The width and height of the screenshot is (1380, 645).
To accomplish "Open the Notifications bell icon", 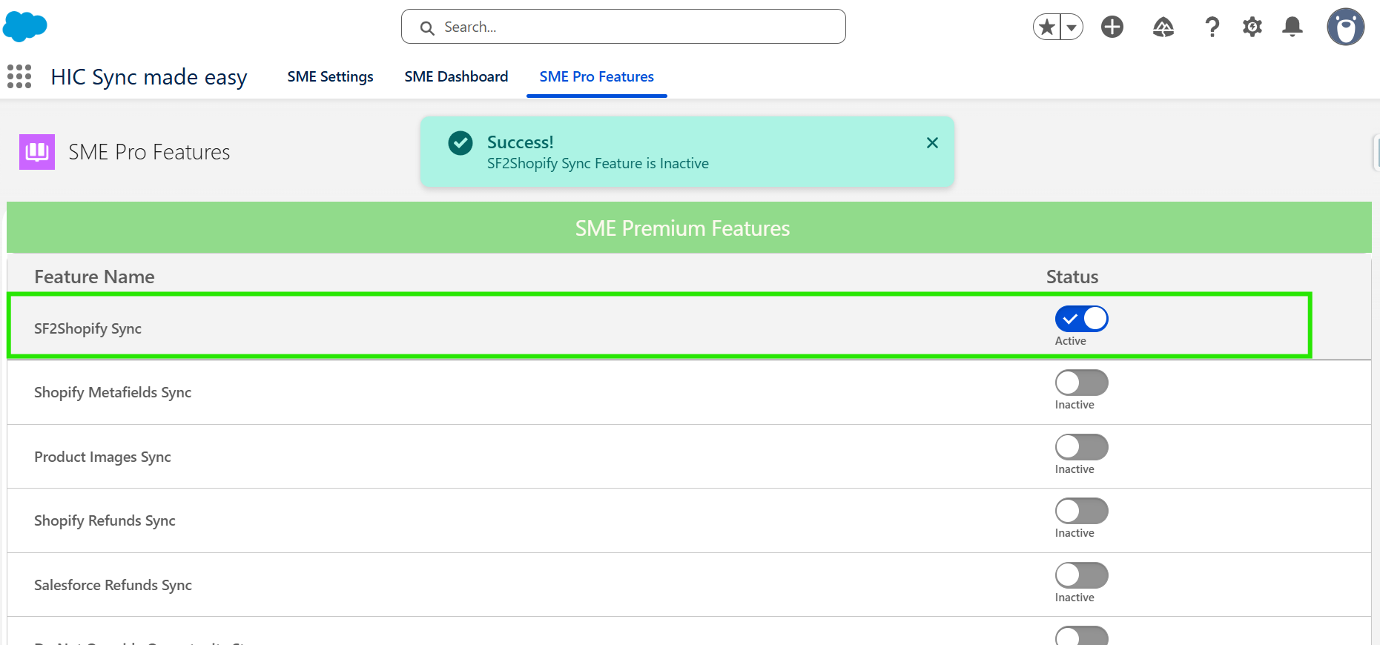I will click(x=1292, y=27).
